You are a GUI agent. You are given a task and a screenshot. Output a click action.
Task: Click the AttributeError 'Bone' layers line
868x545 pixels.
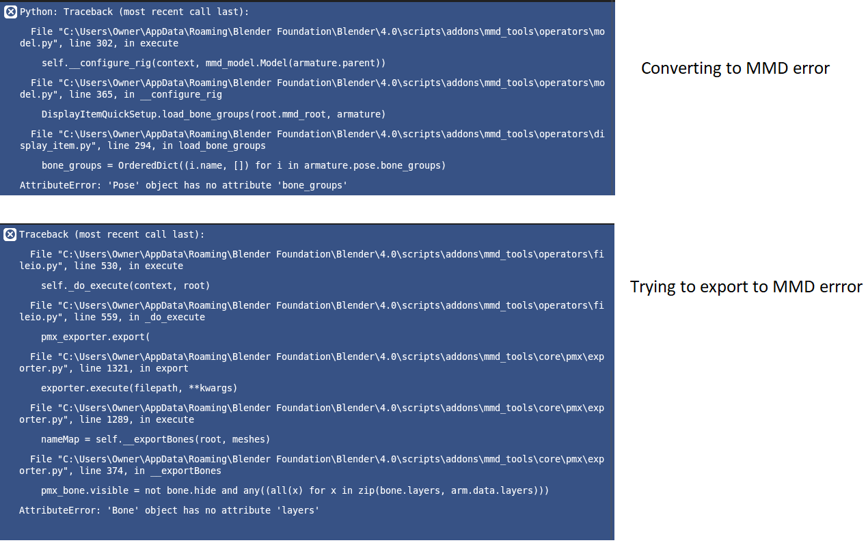[169, 510]
